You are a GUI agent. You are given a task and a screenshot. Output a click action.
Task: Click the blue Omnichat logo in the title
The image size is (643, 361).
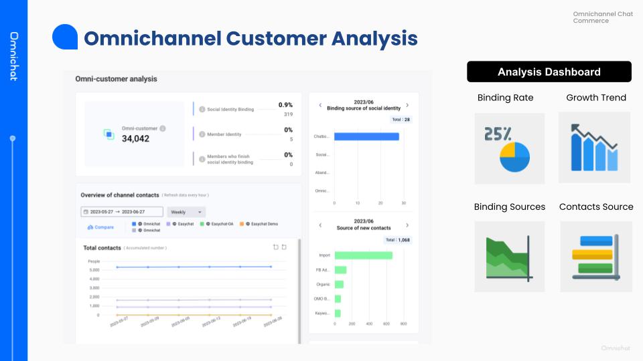65,37
